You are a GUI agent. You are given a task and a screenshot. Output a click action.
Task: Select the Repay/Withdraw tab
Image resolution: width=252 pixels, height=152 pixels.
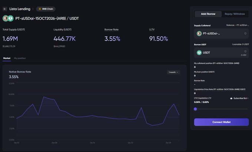pos(235,14)
